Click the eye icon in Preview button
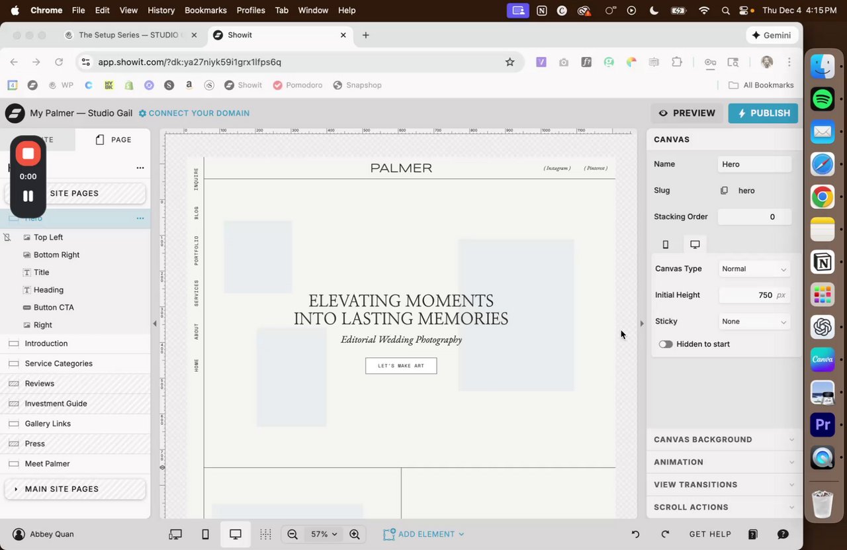Image resolution: width=847 pixels, height=550 pixels. [x=663, y=113]
